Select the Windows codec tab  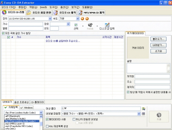[x=26, y=108]
